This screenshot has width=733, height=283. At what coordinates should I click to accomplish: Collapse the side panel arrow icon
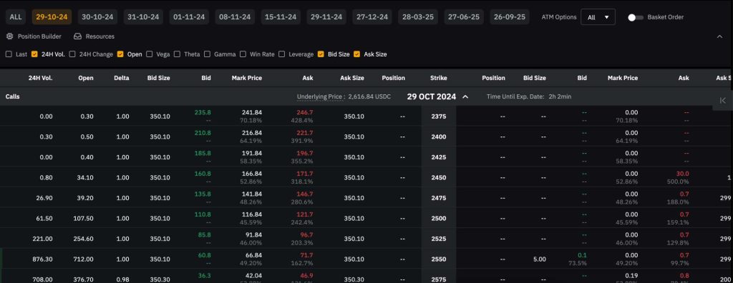coord(723,100)
